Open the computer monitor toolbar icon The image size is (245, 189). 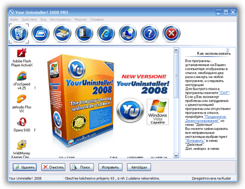128,33
